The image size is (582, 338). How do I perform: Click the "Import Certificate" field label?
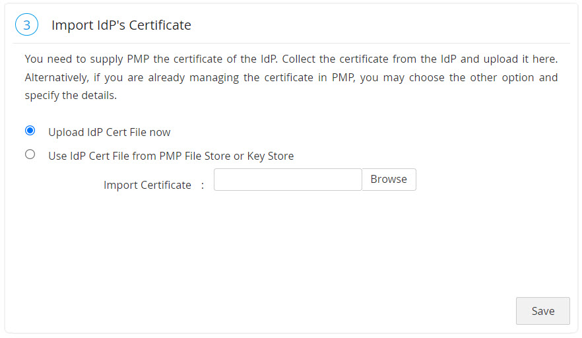point(147,185)
